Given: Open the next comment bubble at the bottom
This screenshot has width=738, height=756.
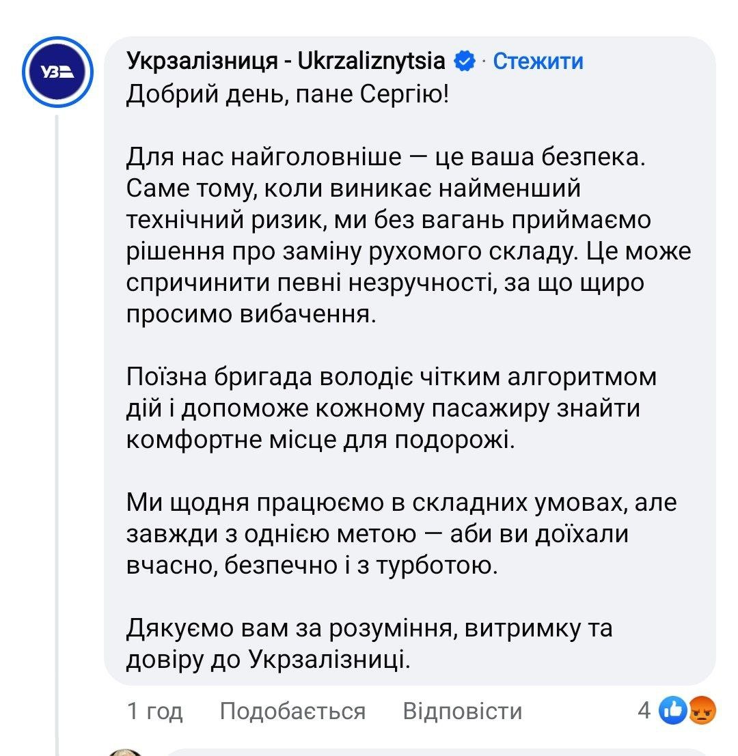Looking at the screenshot, I should click(x=437, y=752).
